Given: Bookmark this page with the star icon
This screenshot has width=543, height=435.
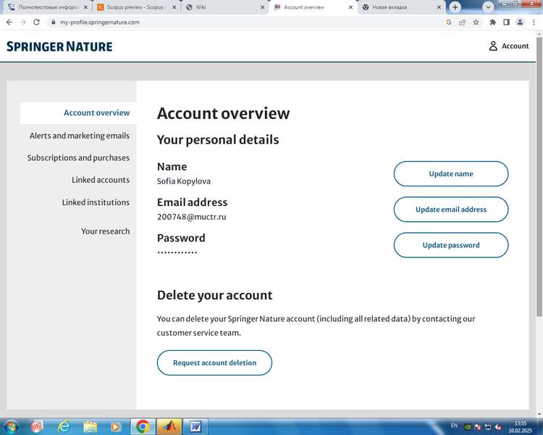Looking at the screenshot, I should coord(476,22).
